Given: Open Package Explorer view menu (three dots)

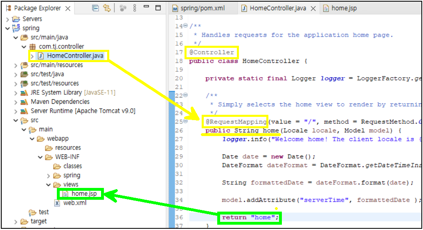Looking at the screenshot, I should coord(134,8).
